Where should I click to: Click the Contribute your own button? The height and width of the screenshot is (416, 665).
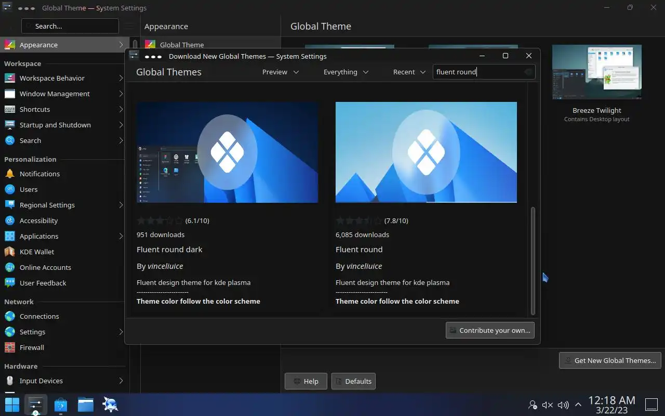point(490,330)
